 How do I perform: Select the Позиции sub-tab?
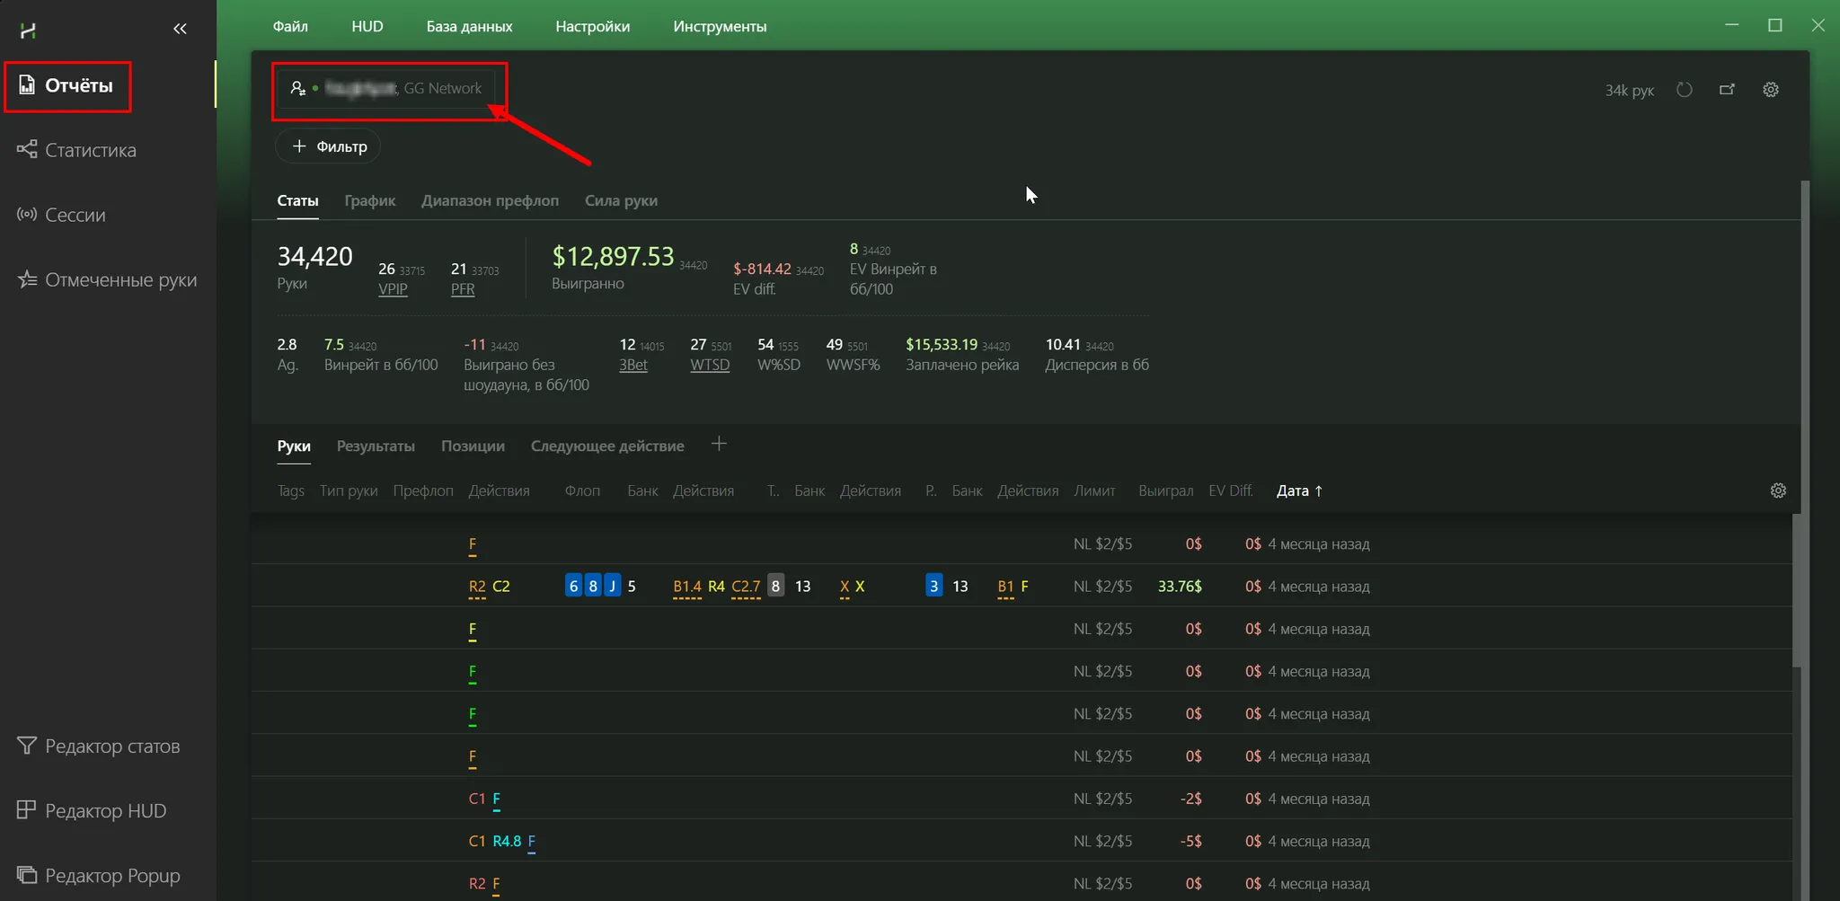point(473,446)
